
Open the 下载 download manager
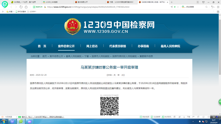[187, 117]
